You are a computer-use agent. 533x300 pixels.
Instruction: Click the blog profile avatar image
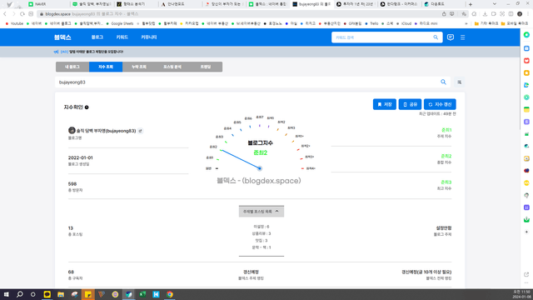coord(72,131)
